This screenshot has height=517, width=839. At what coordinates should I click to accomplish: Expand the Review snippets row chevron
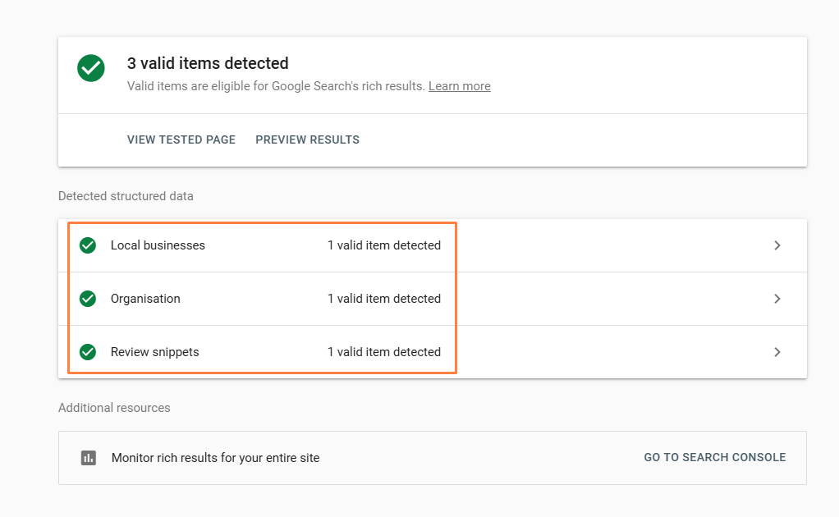777,352
